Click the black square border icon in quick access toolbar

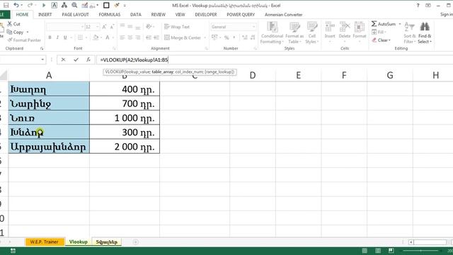[106, 5]
